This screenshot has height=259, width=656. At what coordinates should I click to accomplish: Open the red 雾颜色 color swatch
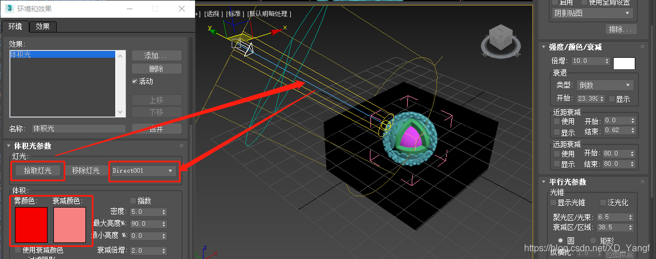coord(31,225)
